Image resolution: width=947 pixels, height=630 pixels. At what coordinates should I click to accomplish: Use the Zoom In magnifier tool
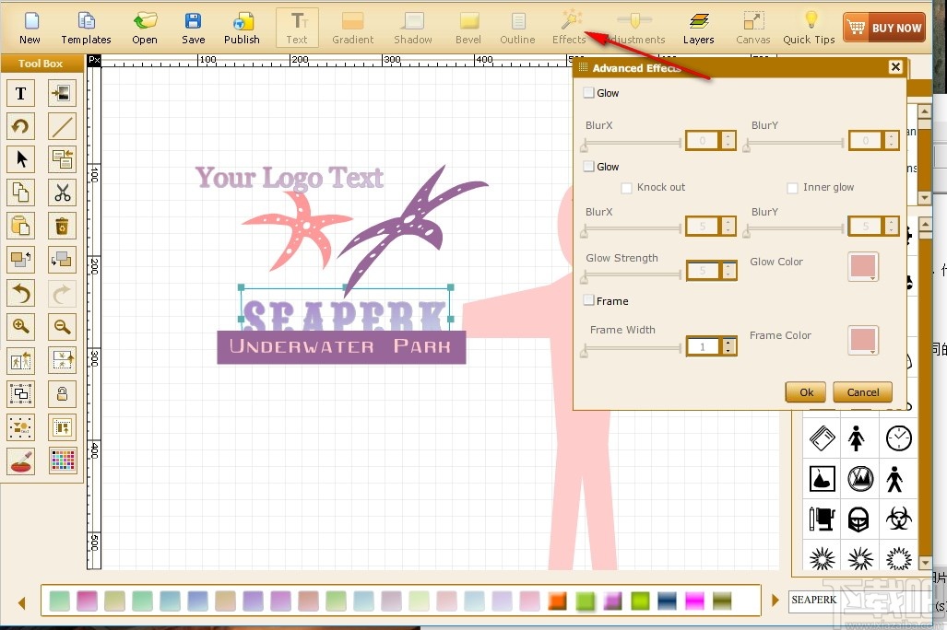point(20,326)
